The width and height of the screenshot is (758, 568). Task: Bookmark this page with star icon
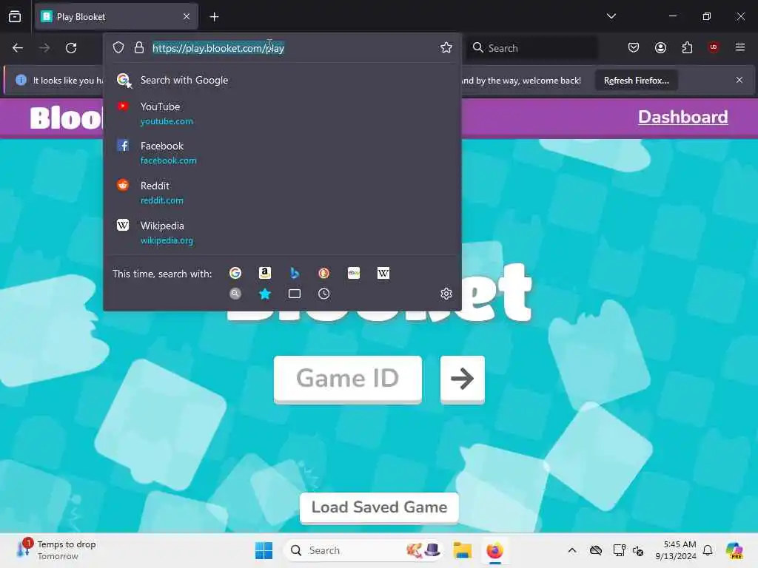446,47
